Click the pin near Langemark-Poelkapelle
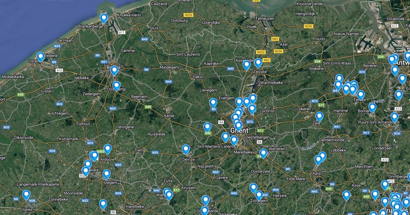The height and width of the screenshot is (215, 410). [26, 195]
